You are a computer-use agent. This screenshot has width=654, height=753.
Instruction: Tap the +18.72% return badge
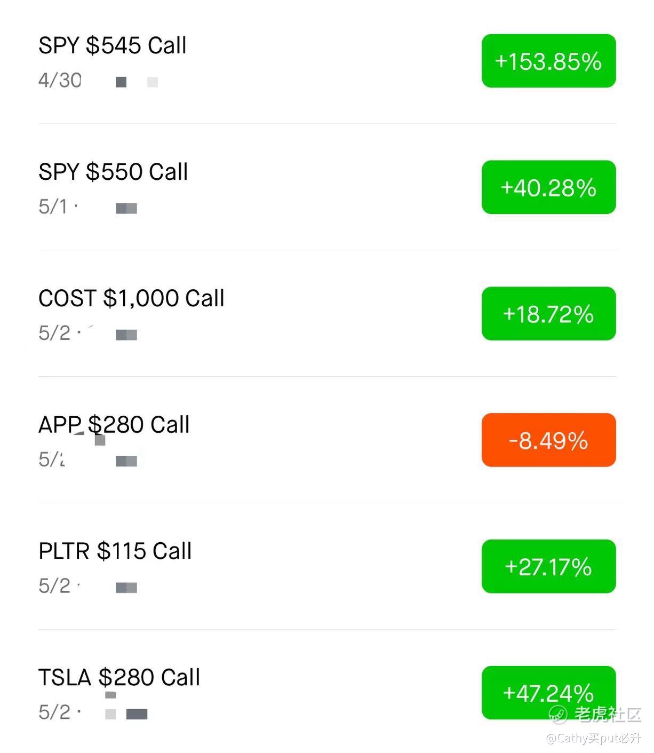pos(548,314)
